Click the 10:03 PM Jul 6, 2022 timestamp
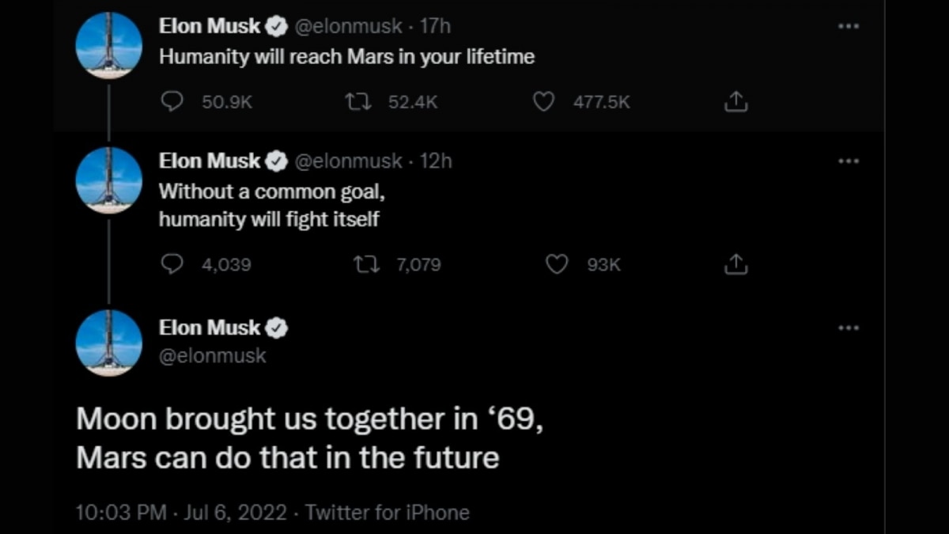Viewport: 949px width, 534px height. click(180, 513)
